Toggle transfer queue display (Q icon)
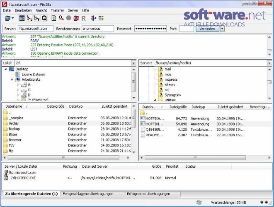 [x=44, y=18]
